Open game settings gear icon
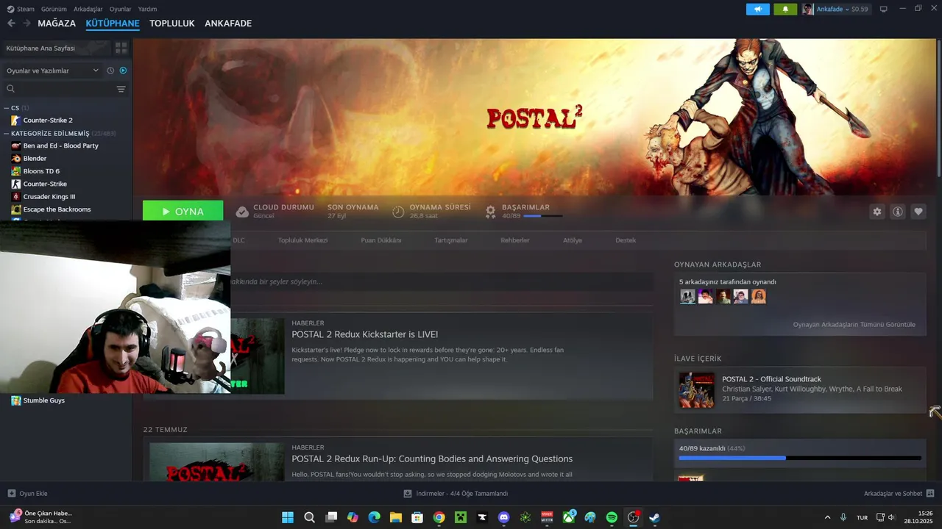 point(877,212)
